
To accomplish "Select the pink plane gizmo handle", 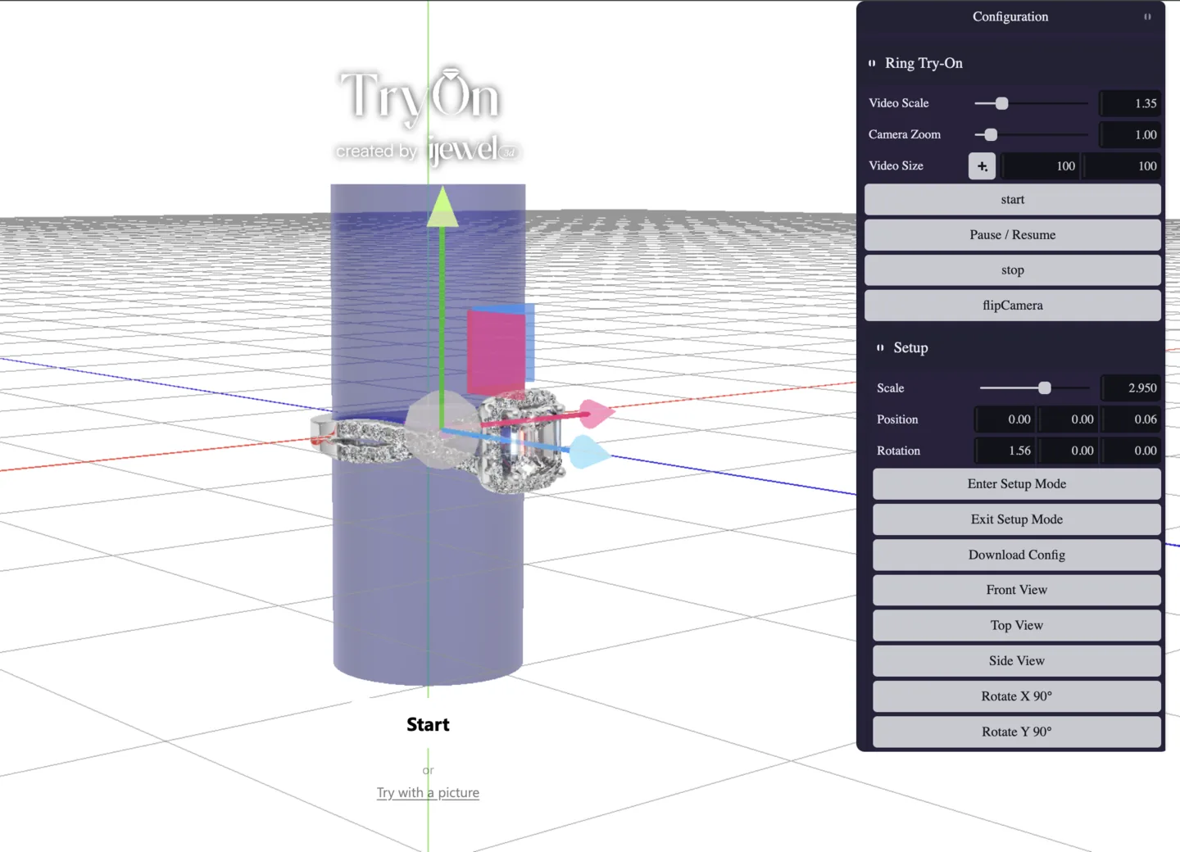I will [496, 353].
